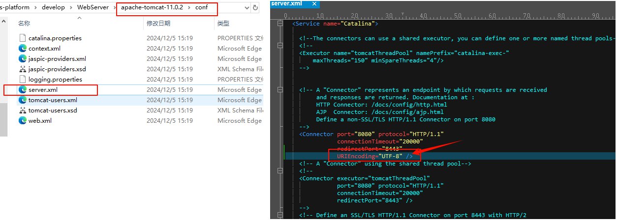Click the catalina.properties file icon
This screenshot has height=222, width=617.
(22, 38)
